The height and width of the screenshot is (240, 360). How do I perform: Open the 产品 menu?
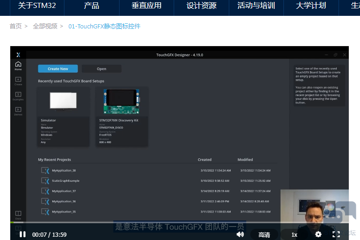[92, 6]
